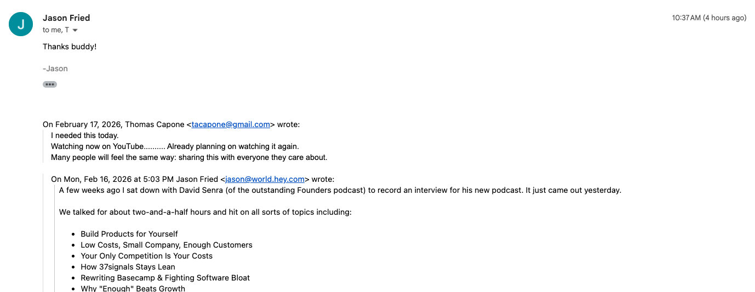Open the tacapone@gmail.com email link

click(x=231, y=124)
